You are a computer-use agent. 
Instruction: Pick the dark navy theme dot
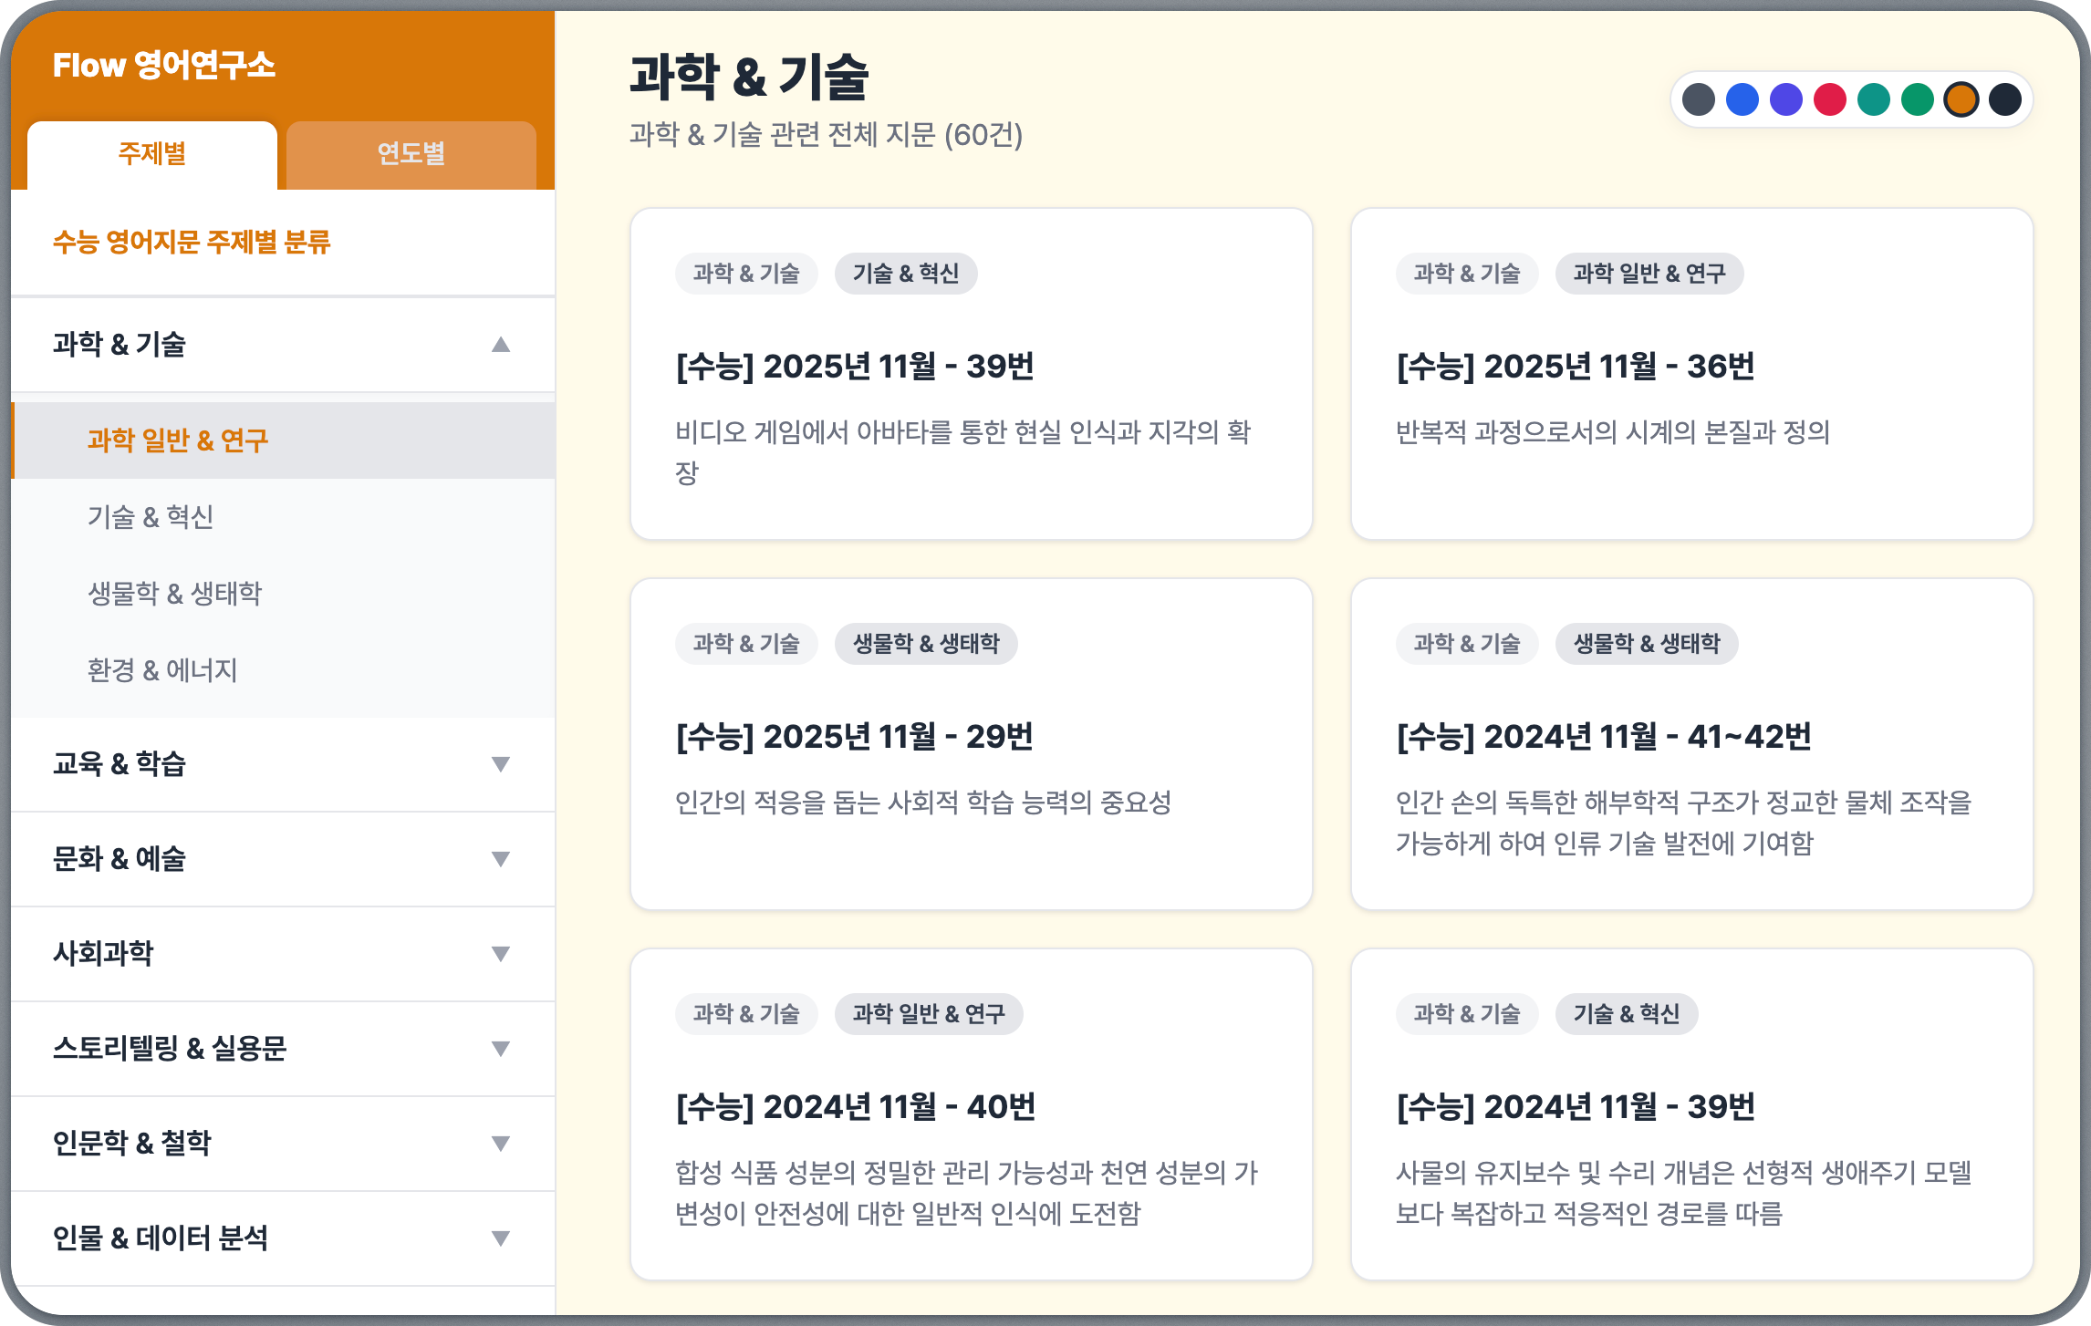tap(2004, 99)
